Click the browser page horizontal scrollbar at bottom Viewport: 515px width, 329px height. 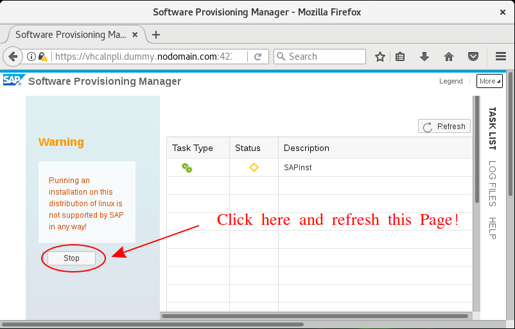153,325
